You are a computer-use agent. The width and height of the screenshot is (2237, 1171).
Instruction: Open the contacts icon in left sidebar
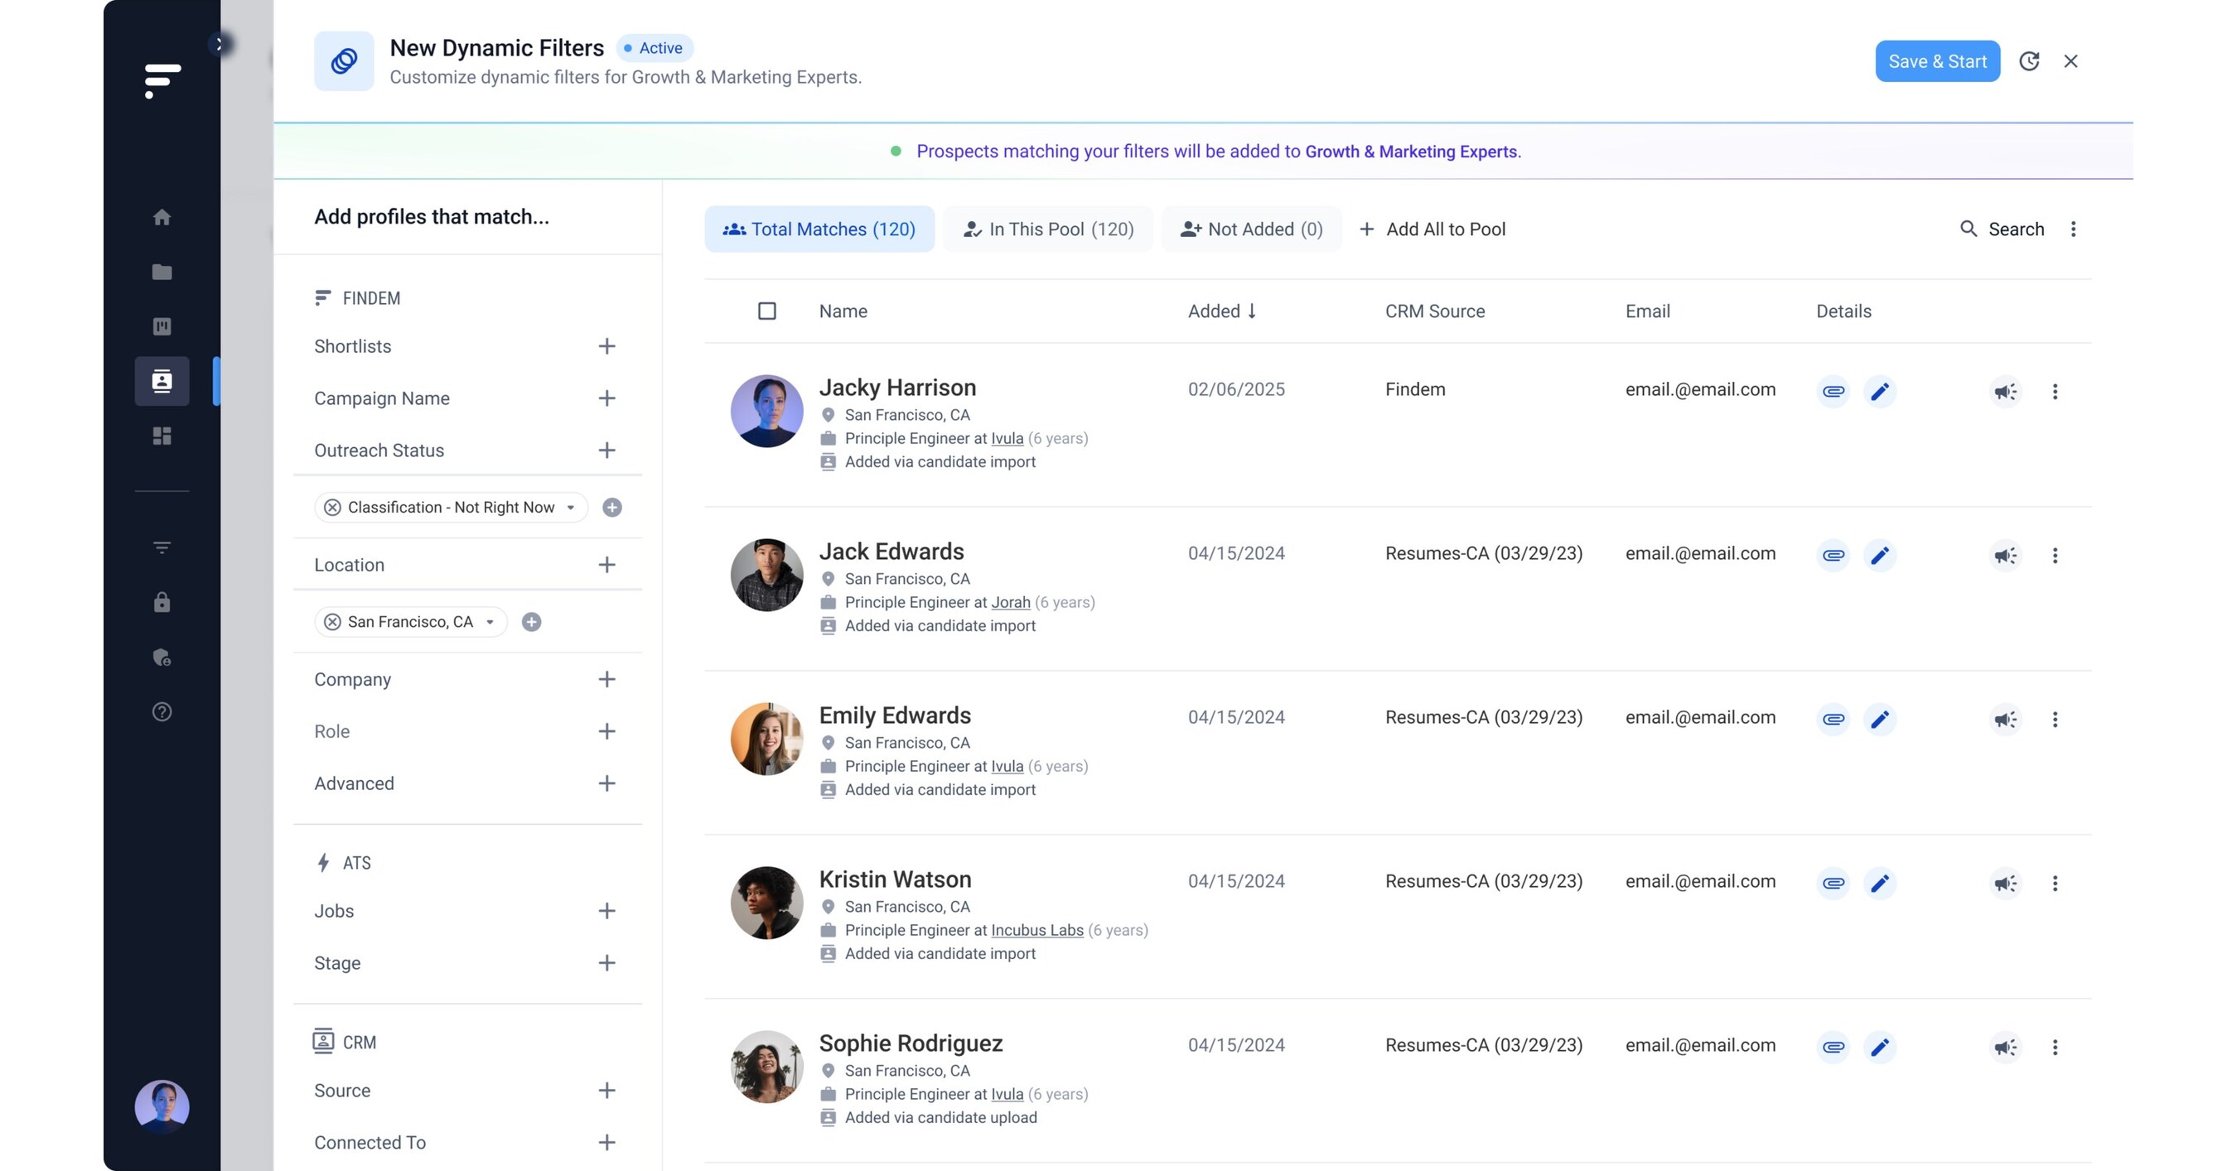pos(162,381)
